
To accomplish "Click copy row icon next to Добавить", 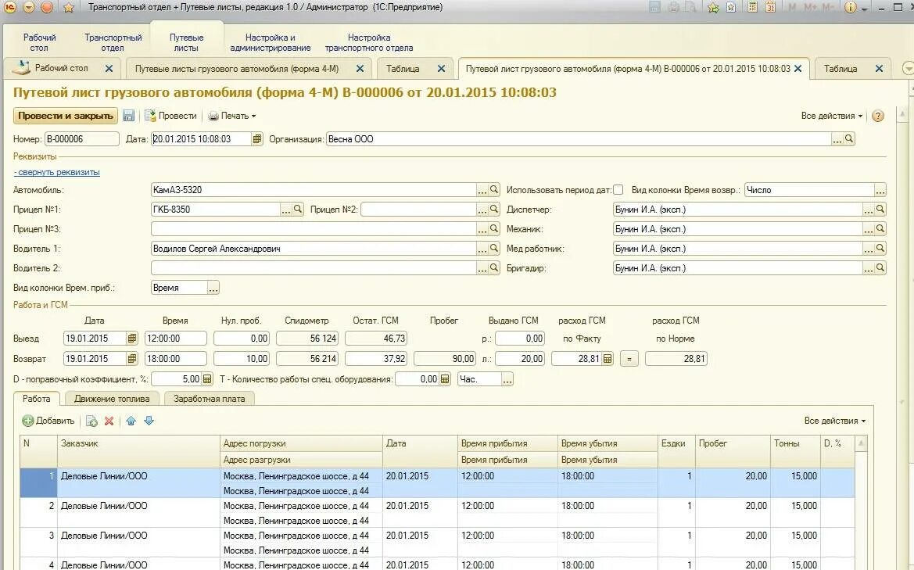I will (91, 421).
